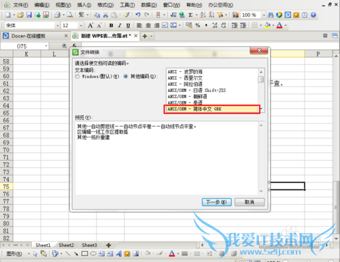Click the filter funnel icon
Image resolution: width=340 pixels, height=262 pixels.
(220, 15)
